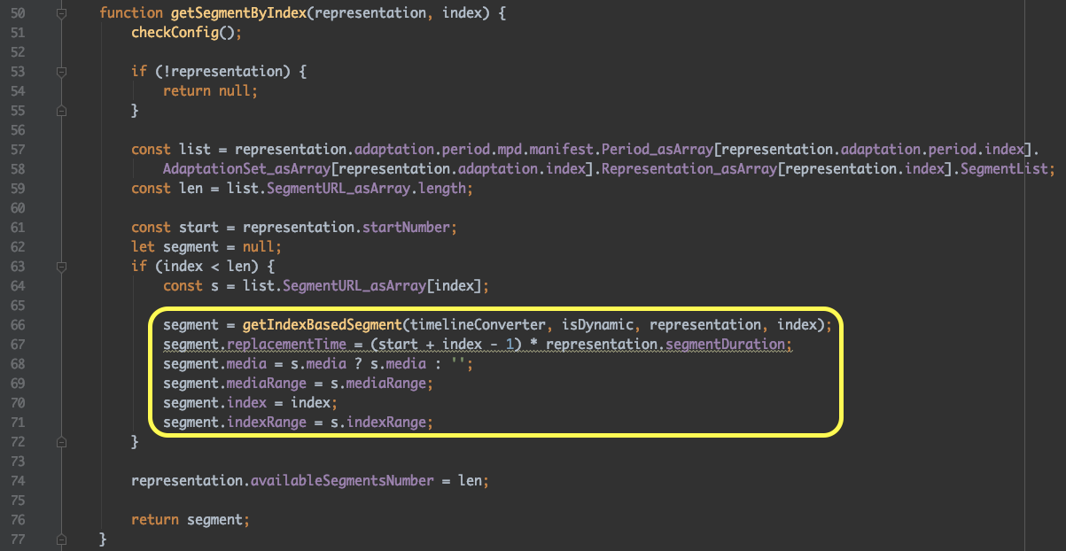Click the 'return null;' statement
The width and height of the screenshot is (1066, 551).
pos(210,91)
